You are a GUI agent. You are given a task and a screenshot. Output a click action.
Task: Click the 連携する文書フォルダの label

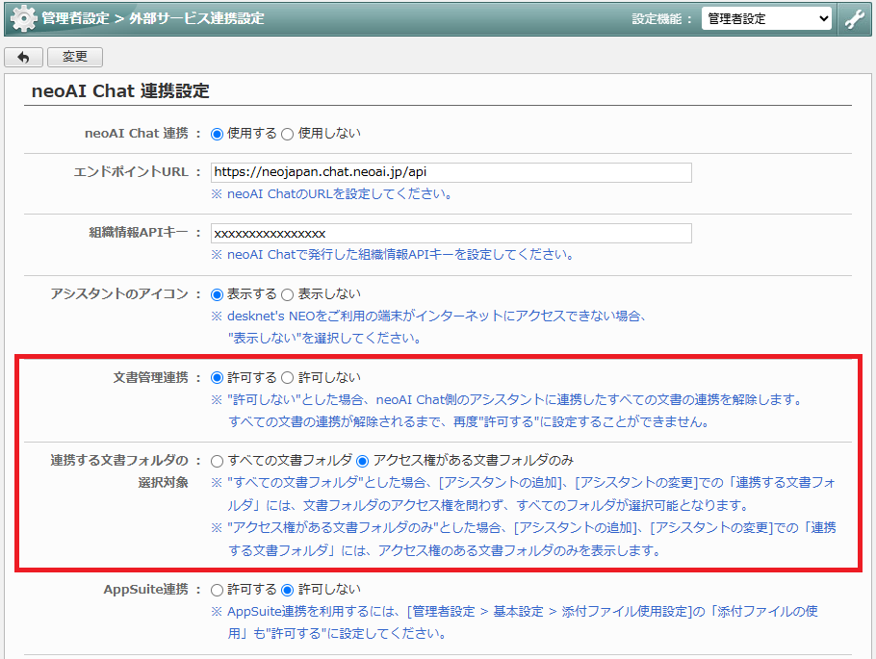coord(119,460)
